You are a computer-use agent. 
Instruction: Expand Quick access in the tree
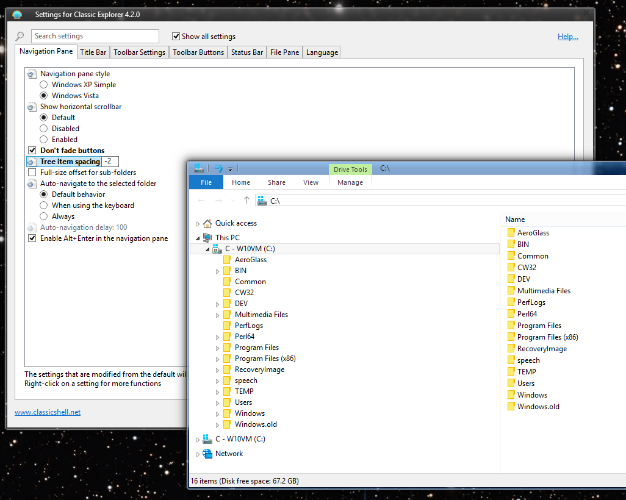pyautogui.click(x=198, y=224)
